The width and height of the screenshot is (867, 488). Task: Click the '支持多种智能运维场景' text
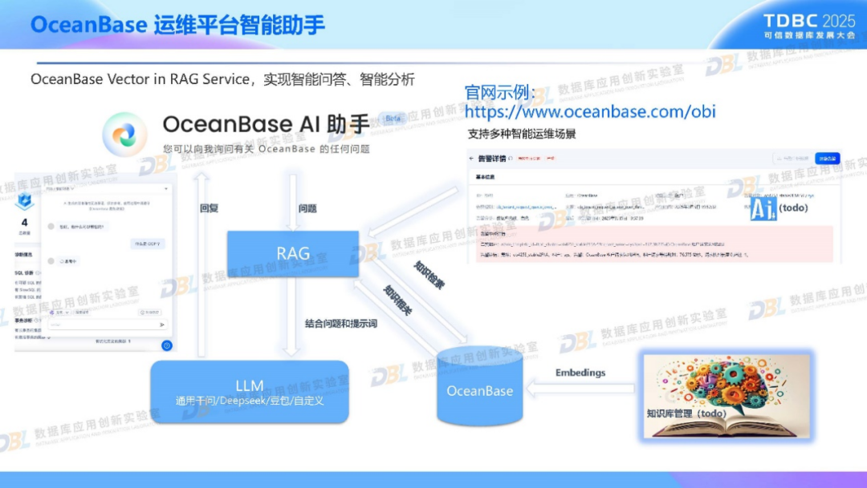pos(522,134)
